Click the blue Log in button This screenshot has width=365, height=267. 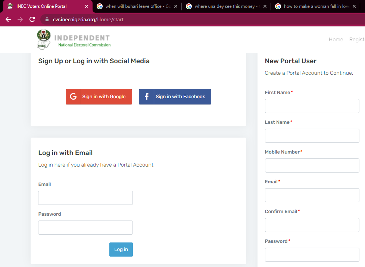(x=121, y=250)
